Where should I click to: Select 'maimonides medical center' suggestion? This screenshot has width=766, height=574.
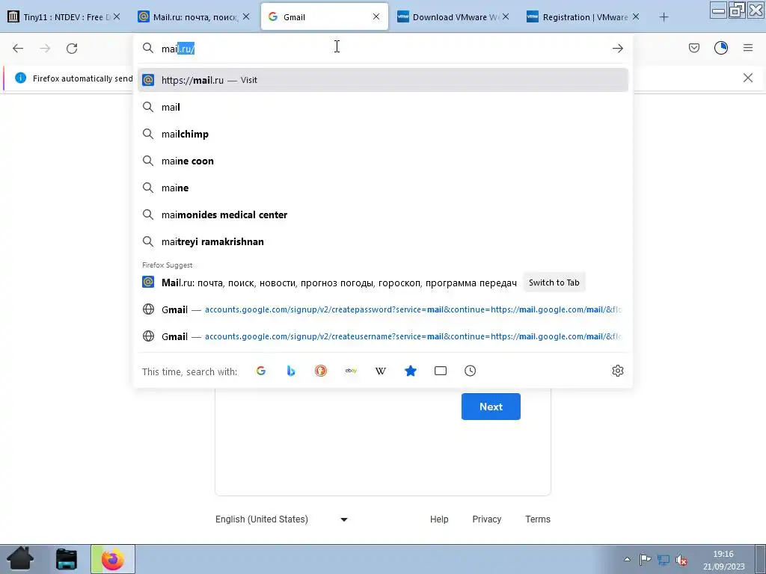(383, 215)
